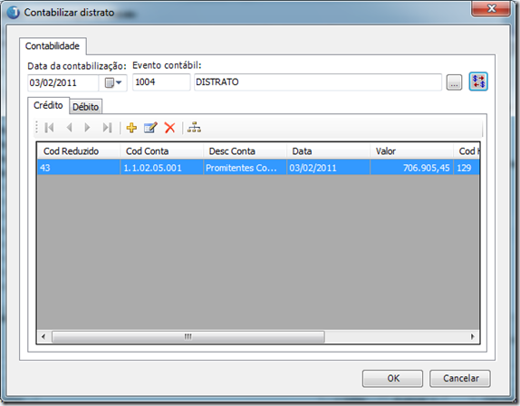Click the scroll right arrow
Screen dimensions: 520x406
(x=472, y=336)
